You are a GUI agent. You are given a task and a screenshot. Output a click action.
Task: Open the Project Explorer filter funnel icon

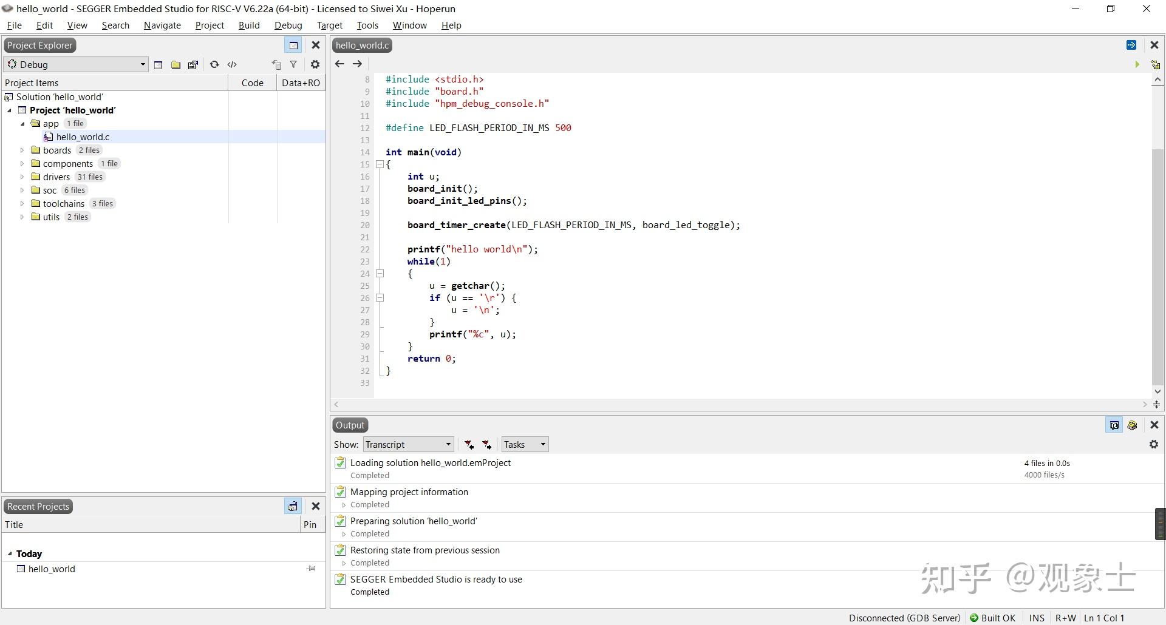click(293, 64)
